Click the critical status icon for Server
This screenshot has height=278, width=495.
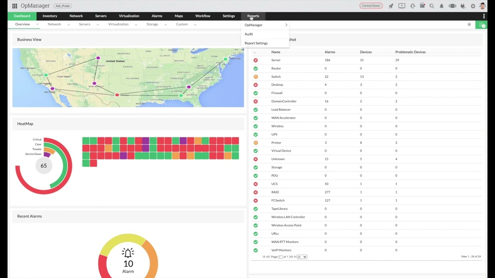256,60
